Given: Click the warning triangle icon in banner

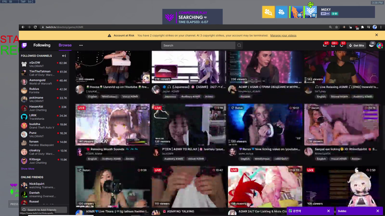Looking at the screenshot, I should pos(109,35).
